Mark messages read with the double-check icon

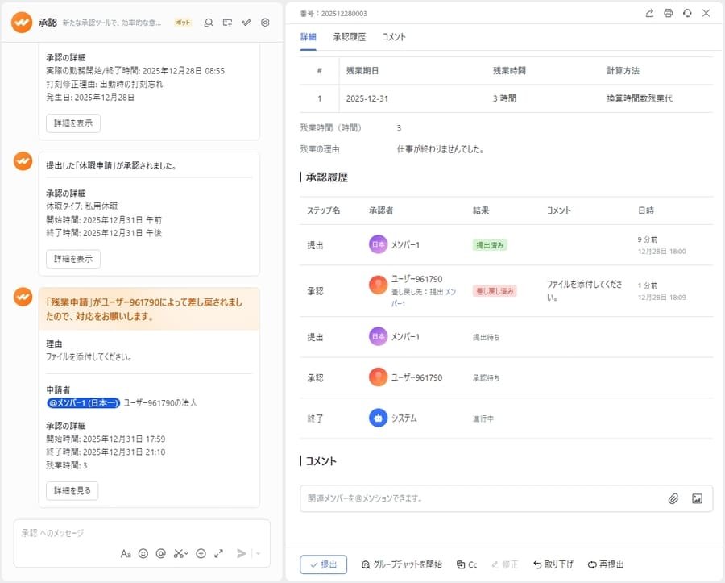[x=246, y=23]
